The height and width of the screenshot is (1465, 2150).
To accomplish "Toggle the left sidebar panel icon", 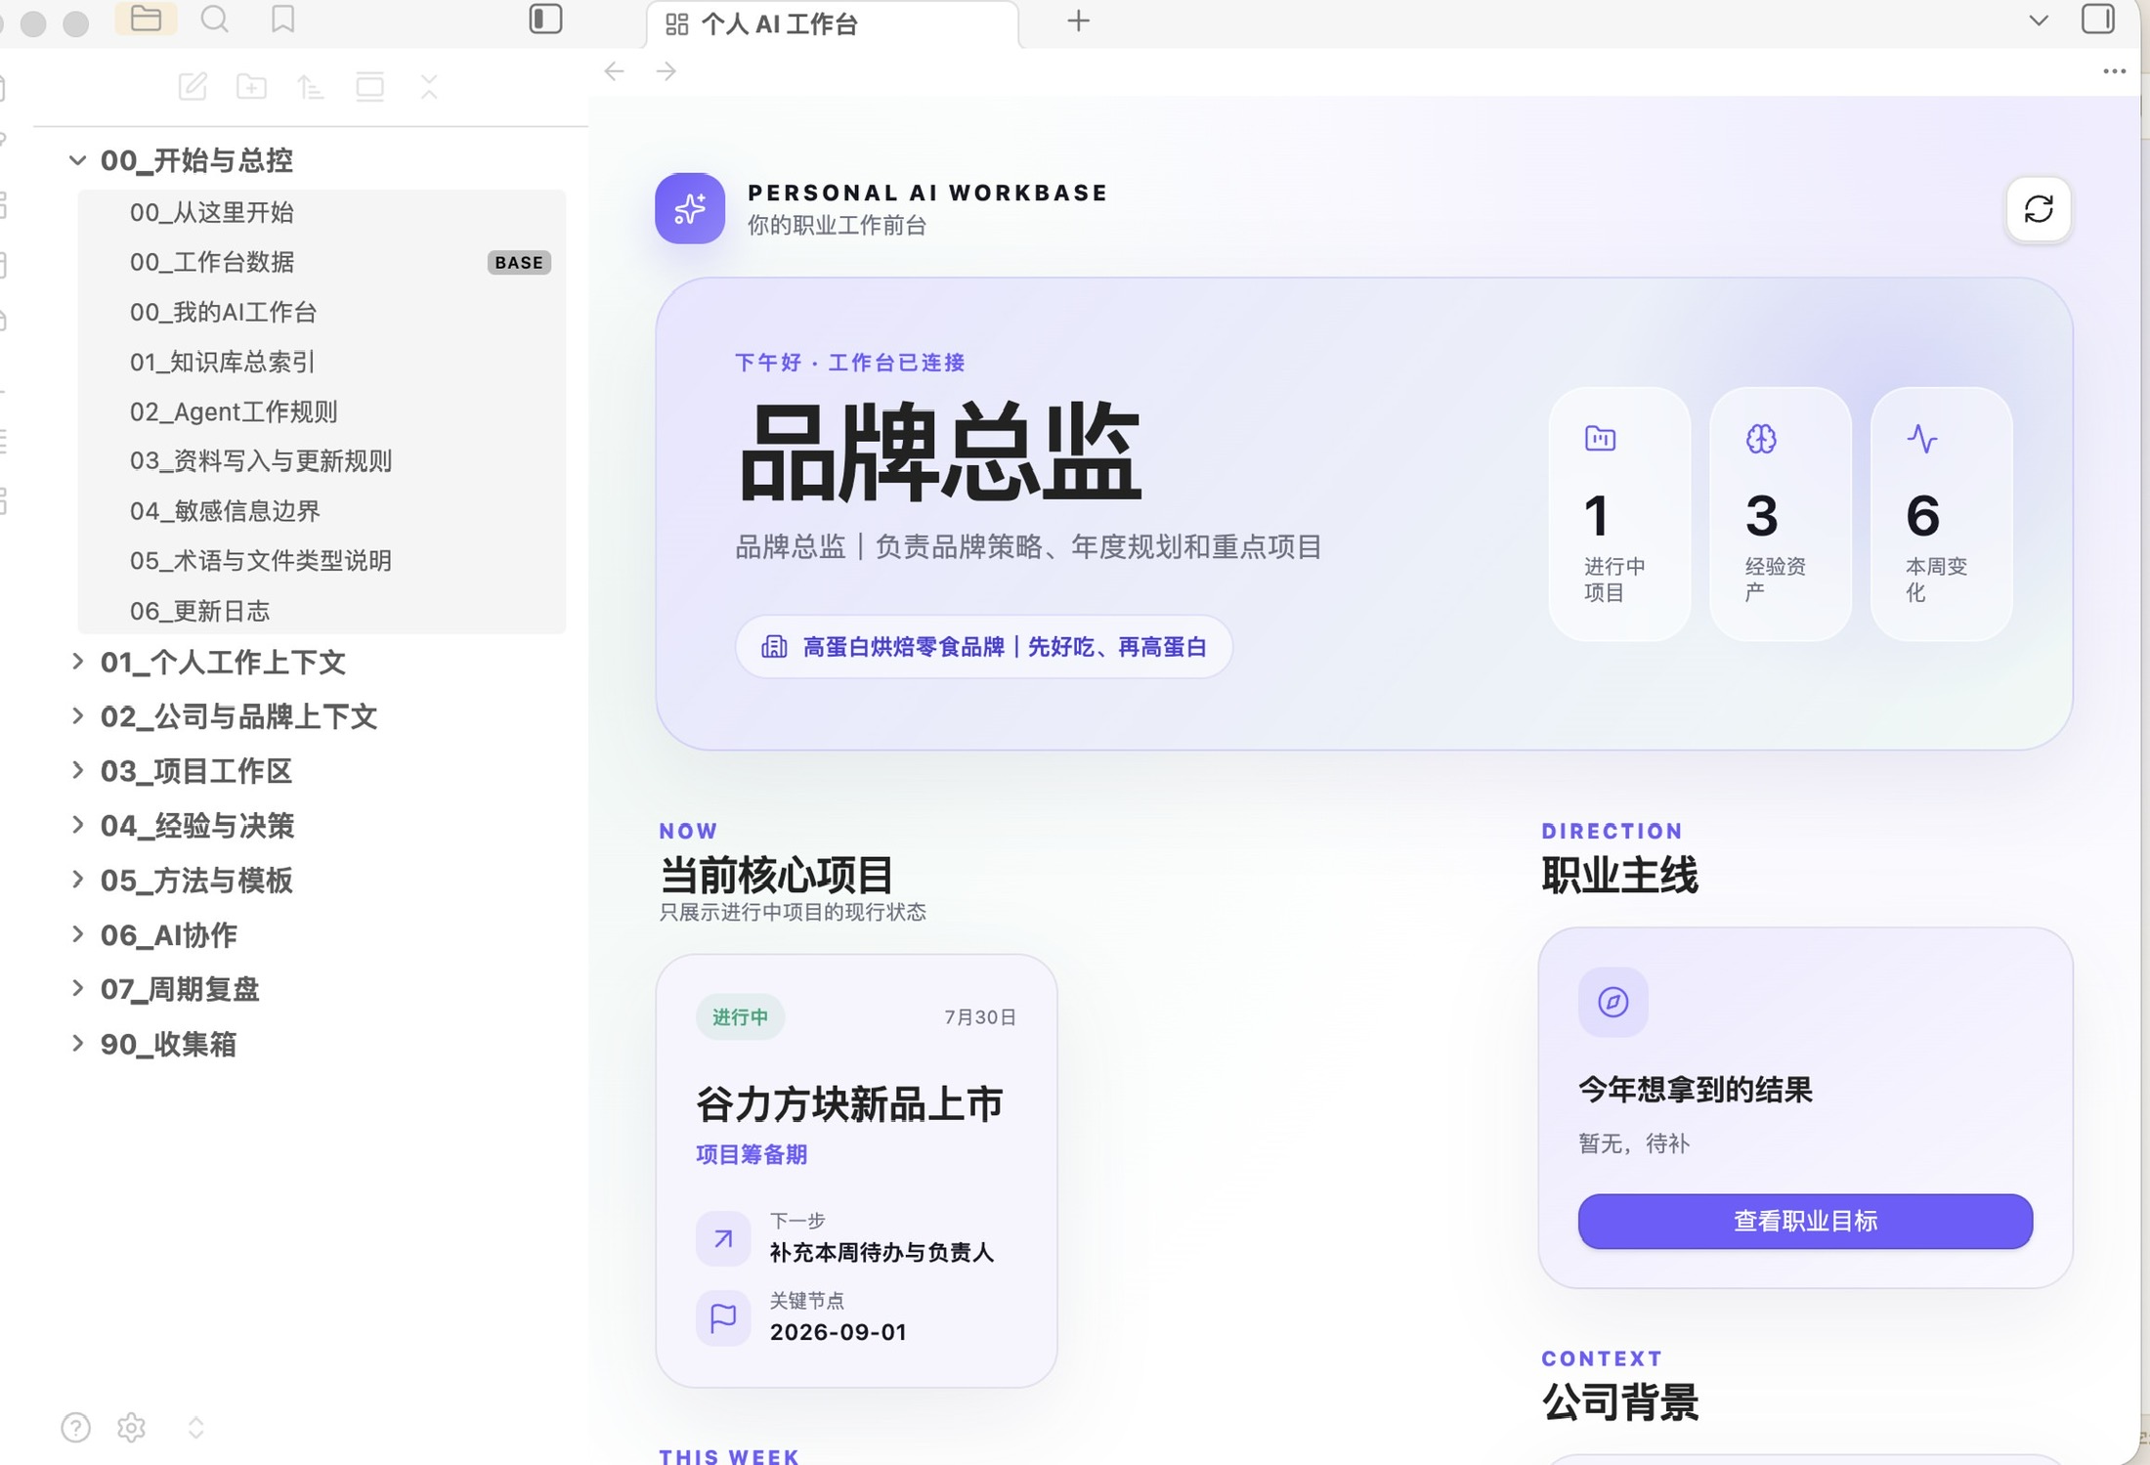I will [545, 19].
